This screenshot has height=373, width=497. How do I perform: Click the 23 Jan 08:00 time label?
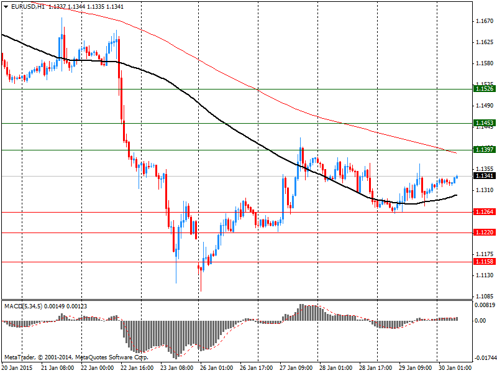(x=177, y=368)
